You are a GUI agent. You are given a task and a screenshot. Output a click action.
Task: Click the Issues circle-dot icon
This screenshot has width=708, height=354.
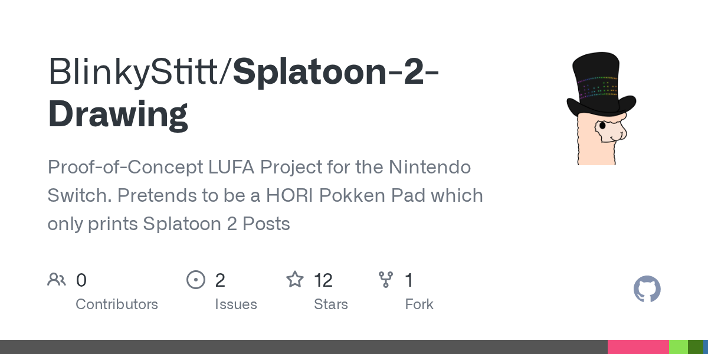click(x=195, y=280)
